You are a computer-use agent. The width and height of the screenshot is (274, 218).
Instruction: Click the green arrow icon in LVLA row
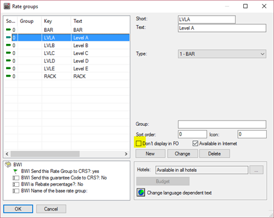8,37
